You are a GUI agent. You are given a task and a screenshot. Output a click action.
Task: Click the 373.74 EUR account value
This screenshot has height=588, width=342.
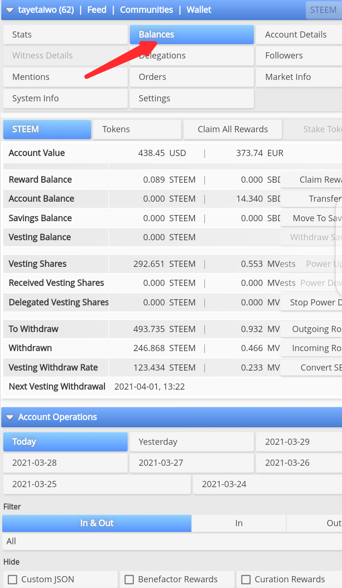click(259, 153)
